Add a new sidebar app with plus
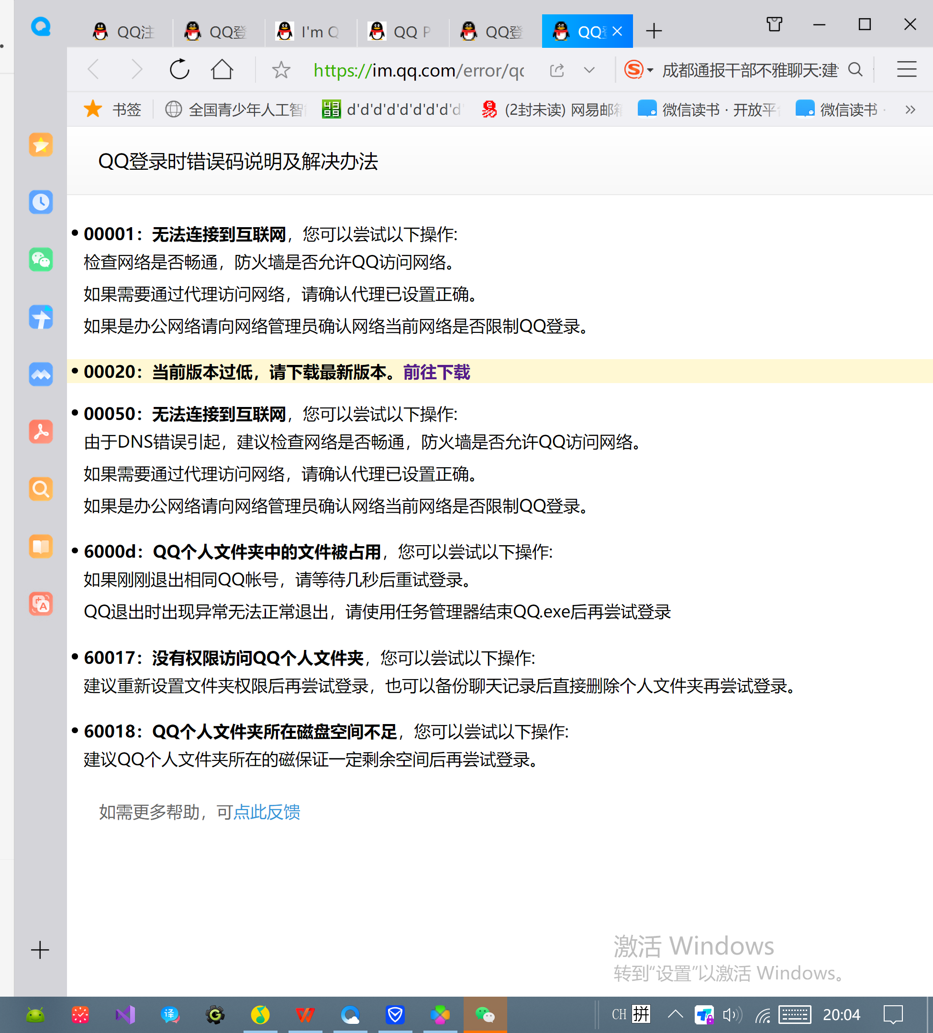933x1033 pixels. point(40,950)
